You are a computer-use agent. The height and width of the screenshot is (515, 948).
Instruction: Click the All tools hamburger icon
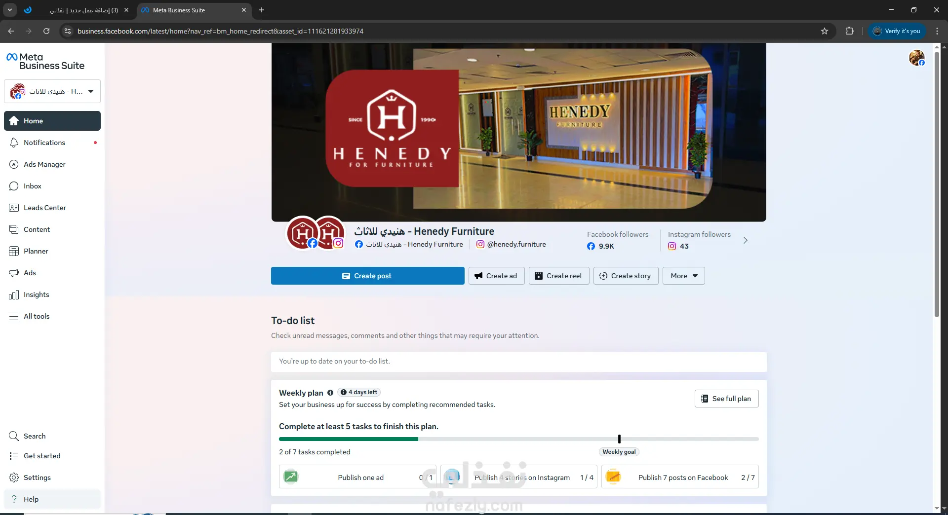14,316
